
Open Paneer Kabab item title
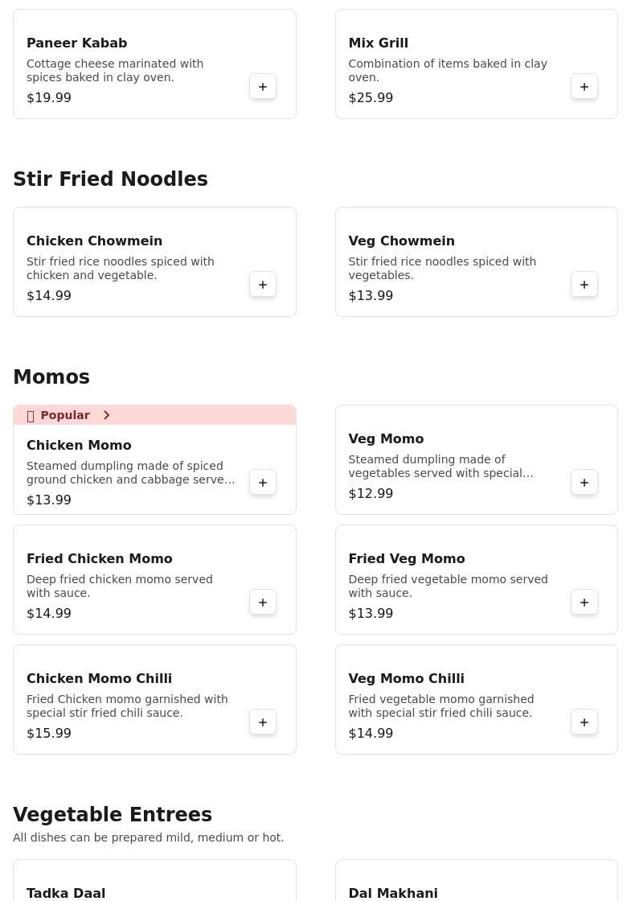pos(77,43)
